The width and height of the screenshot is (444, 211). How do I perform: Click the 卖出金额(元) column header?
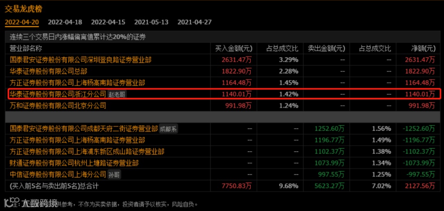point(326,49)
